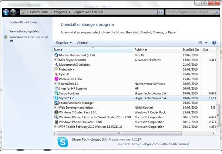Click the blue Help icon
The height and width of the screenshot is (154, 222).
coord(214,42)
